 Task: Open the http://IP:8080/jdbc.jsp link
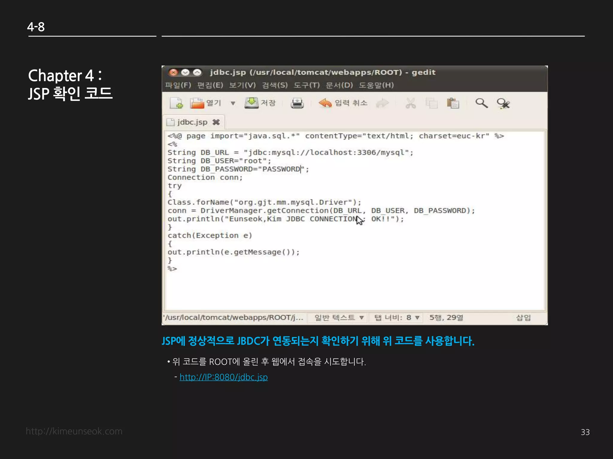(224, 377)
